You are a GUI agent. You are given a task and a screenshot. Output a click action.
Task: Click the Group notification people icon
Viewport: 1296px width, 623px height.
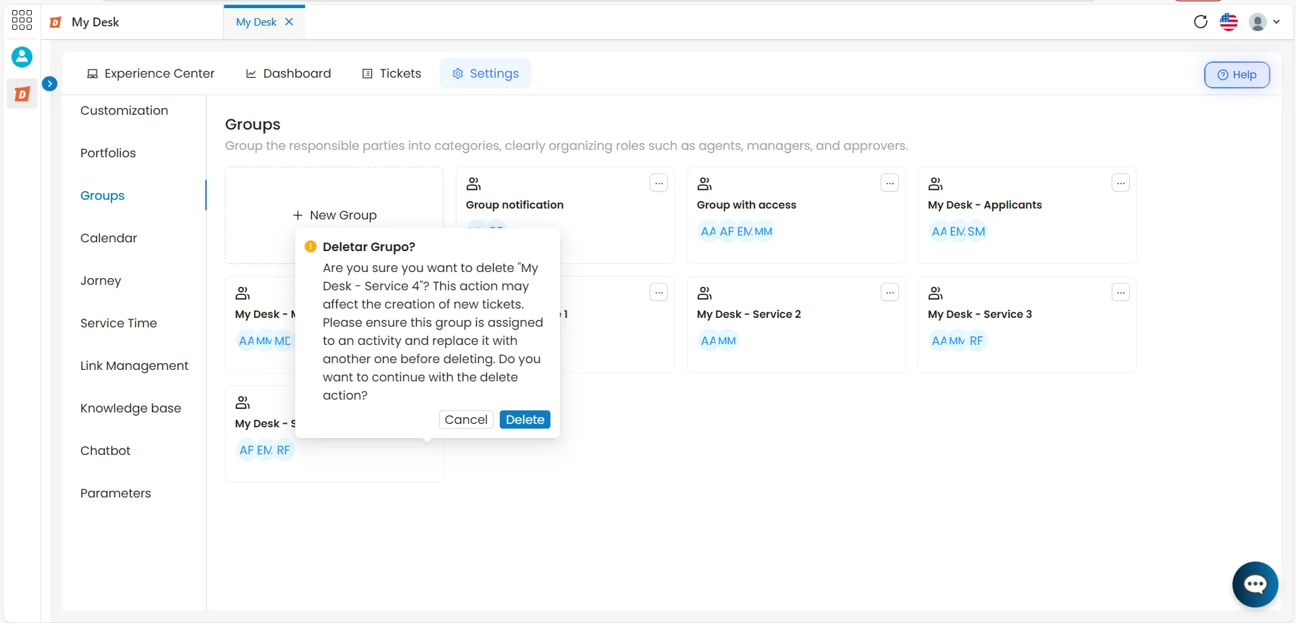click(x=474, y=184)
